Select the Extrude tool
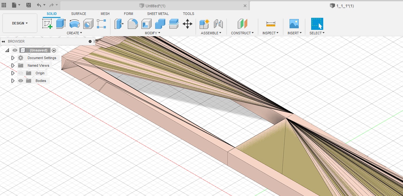 [61, 24]
